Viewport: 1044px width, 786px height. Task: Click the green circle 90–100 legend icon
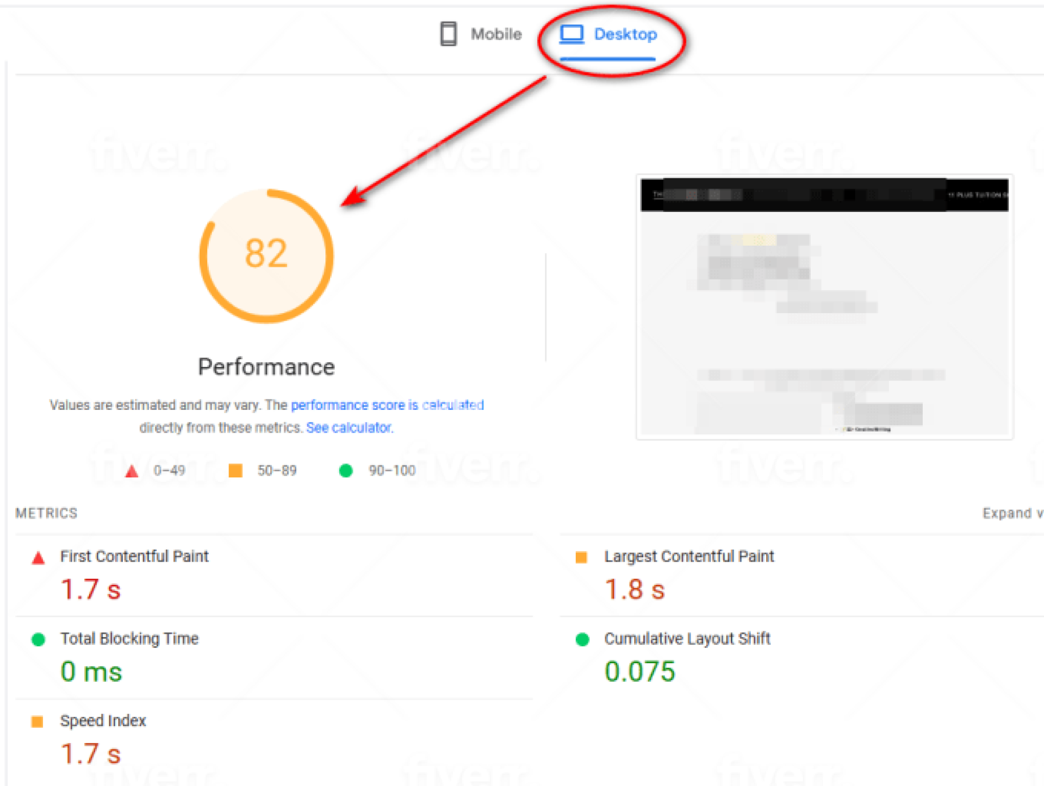click(x=346, y=470)
